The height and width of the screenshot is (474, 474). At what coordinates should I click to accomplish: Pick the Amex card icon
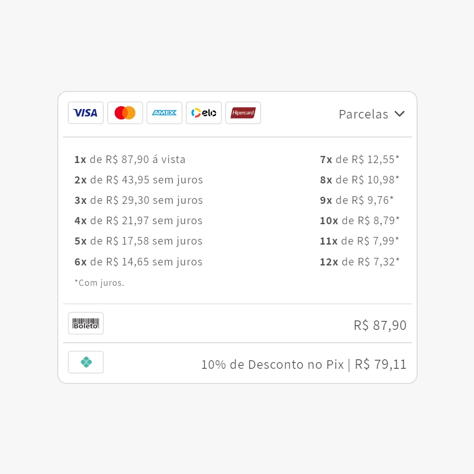[x=164, y=113]
